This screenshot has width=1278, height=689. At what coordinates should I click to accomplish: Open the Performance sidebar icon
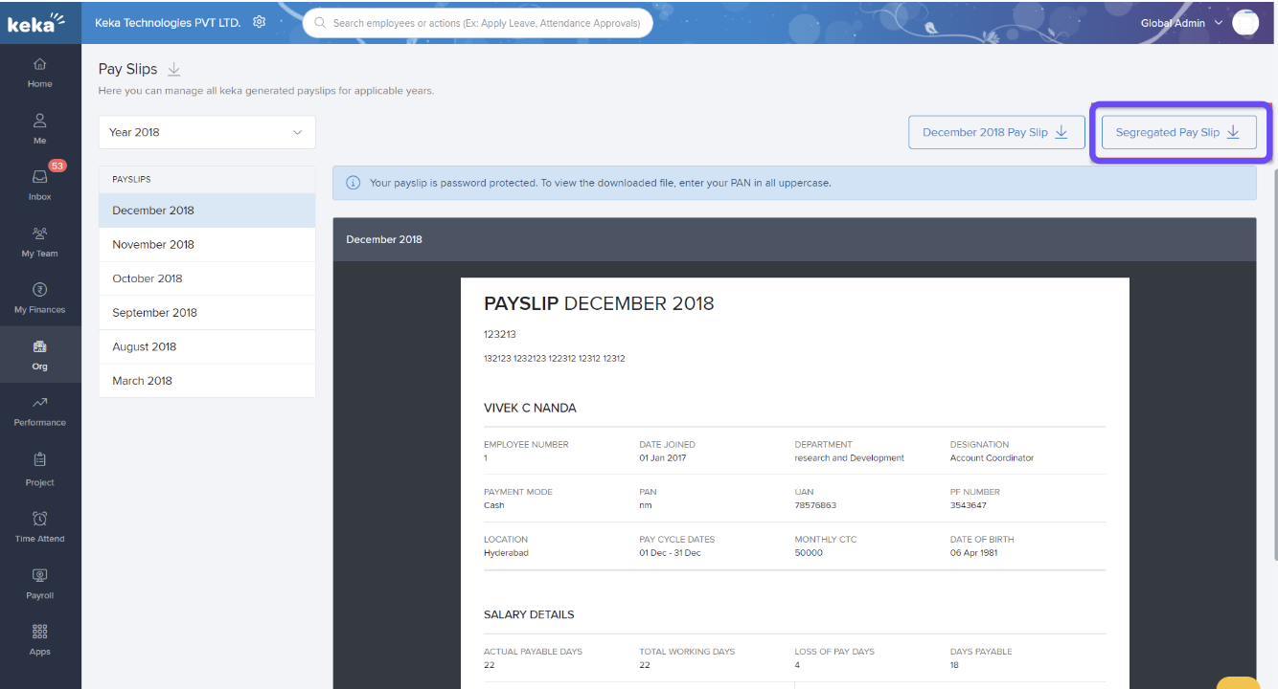coord(39,404)
